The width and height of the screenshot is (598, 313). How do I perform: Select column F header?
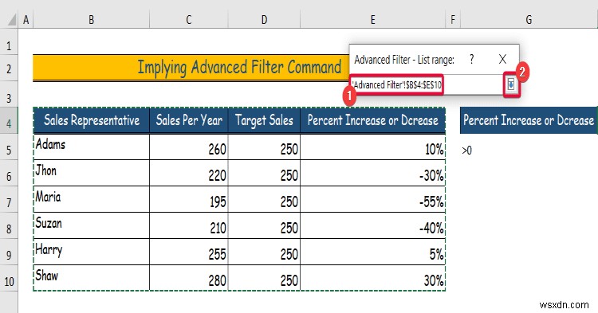pos(453,20)
